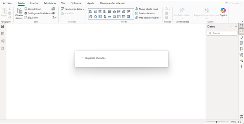Viewport: 244px width, 124px height.
Task: Import data from Libro de Excel
Action: pyautogui.click(x=33, y=9)
